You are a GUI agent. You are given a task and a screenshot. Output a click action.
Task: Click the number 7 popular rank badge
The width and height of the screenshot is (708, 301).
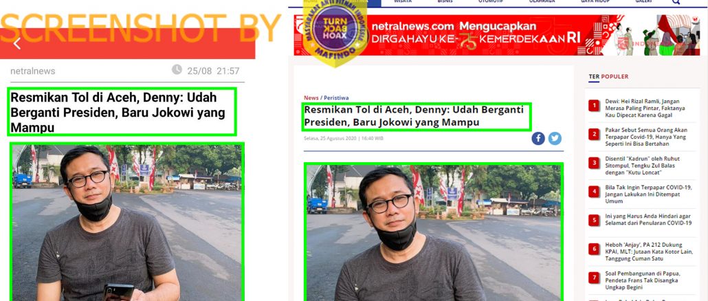(594, 278)
